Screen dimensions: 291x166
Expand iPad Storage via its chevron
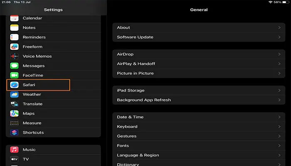point(279,90)
